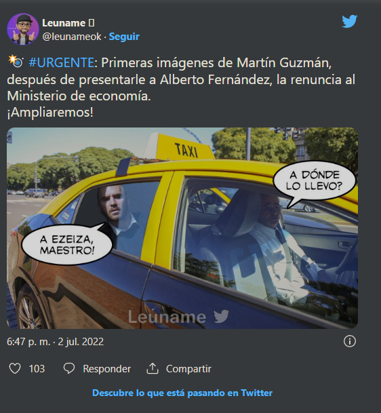
Task: Click the reply speech bubble icon
Action: [x=69, y=368]
